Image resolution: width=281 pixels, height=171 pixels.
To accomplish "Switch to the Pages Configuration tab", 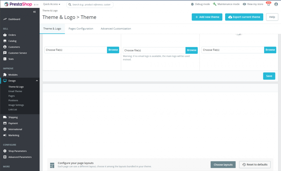I will pos(81,28).
